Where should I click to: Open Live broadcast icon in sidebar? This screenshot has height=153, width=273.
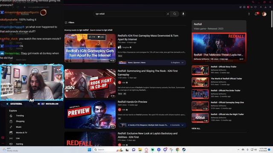tap(11, 138)
